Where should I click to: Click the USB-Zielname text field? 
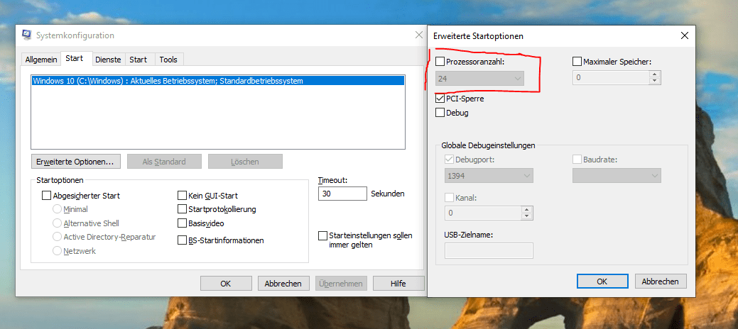coord(489,250)
